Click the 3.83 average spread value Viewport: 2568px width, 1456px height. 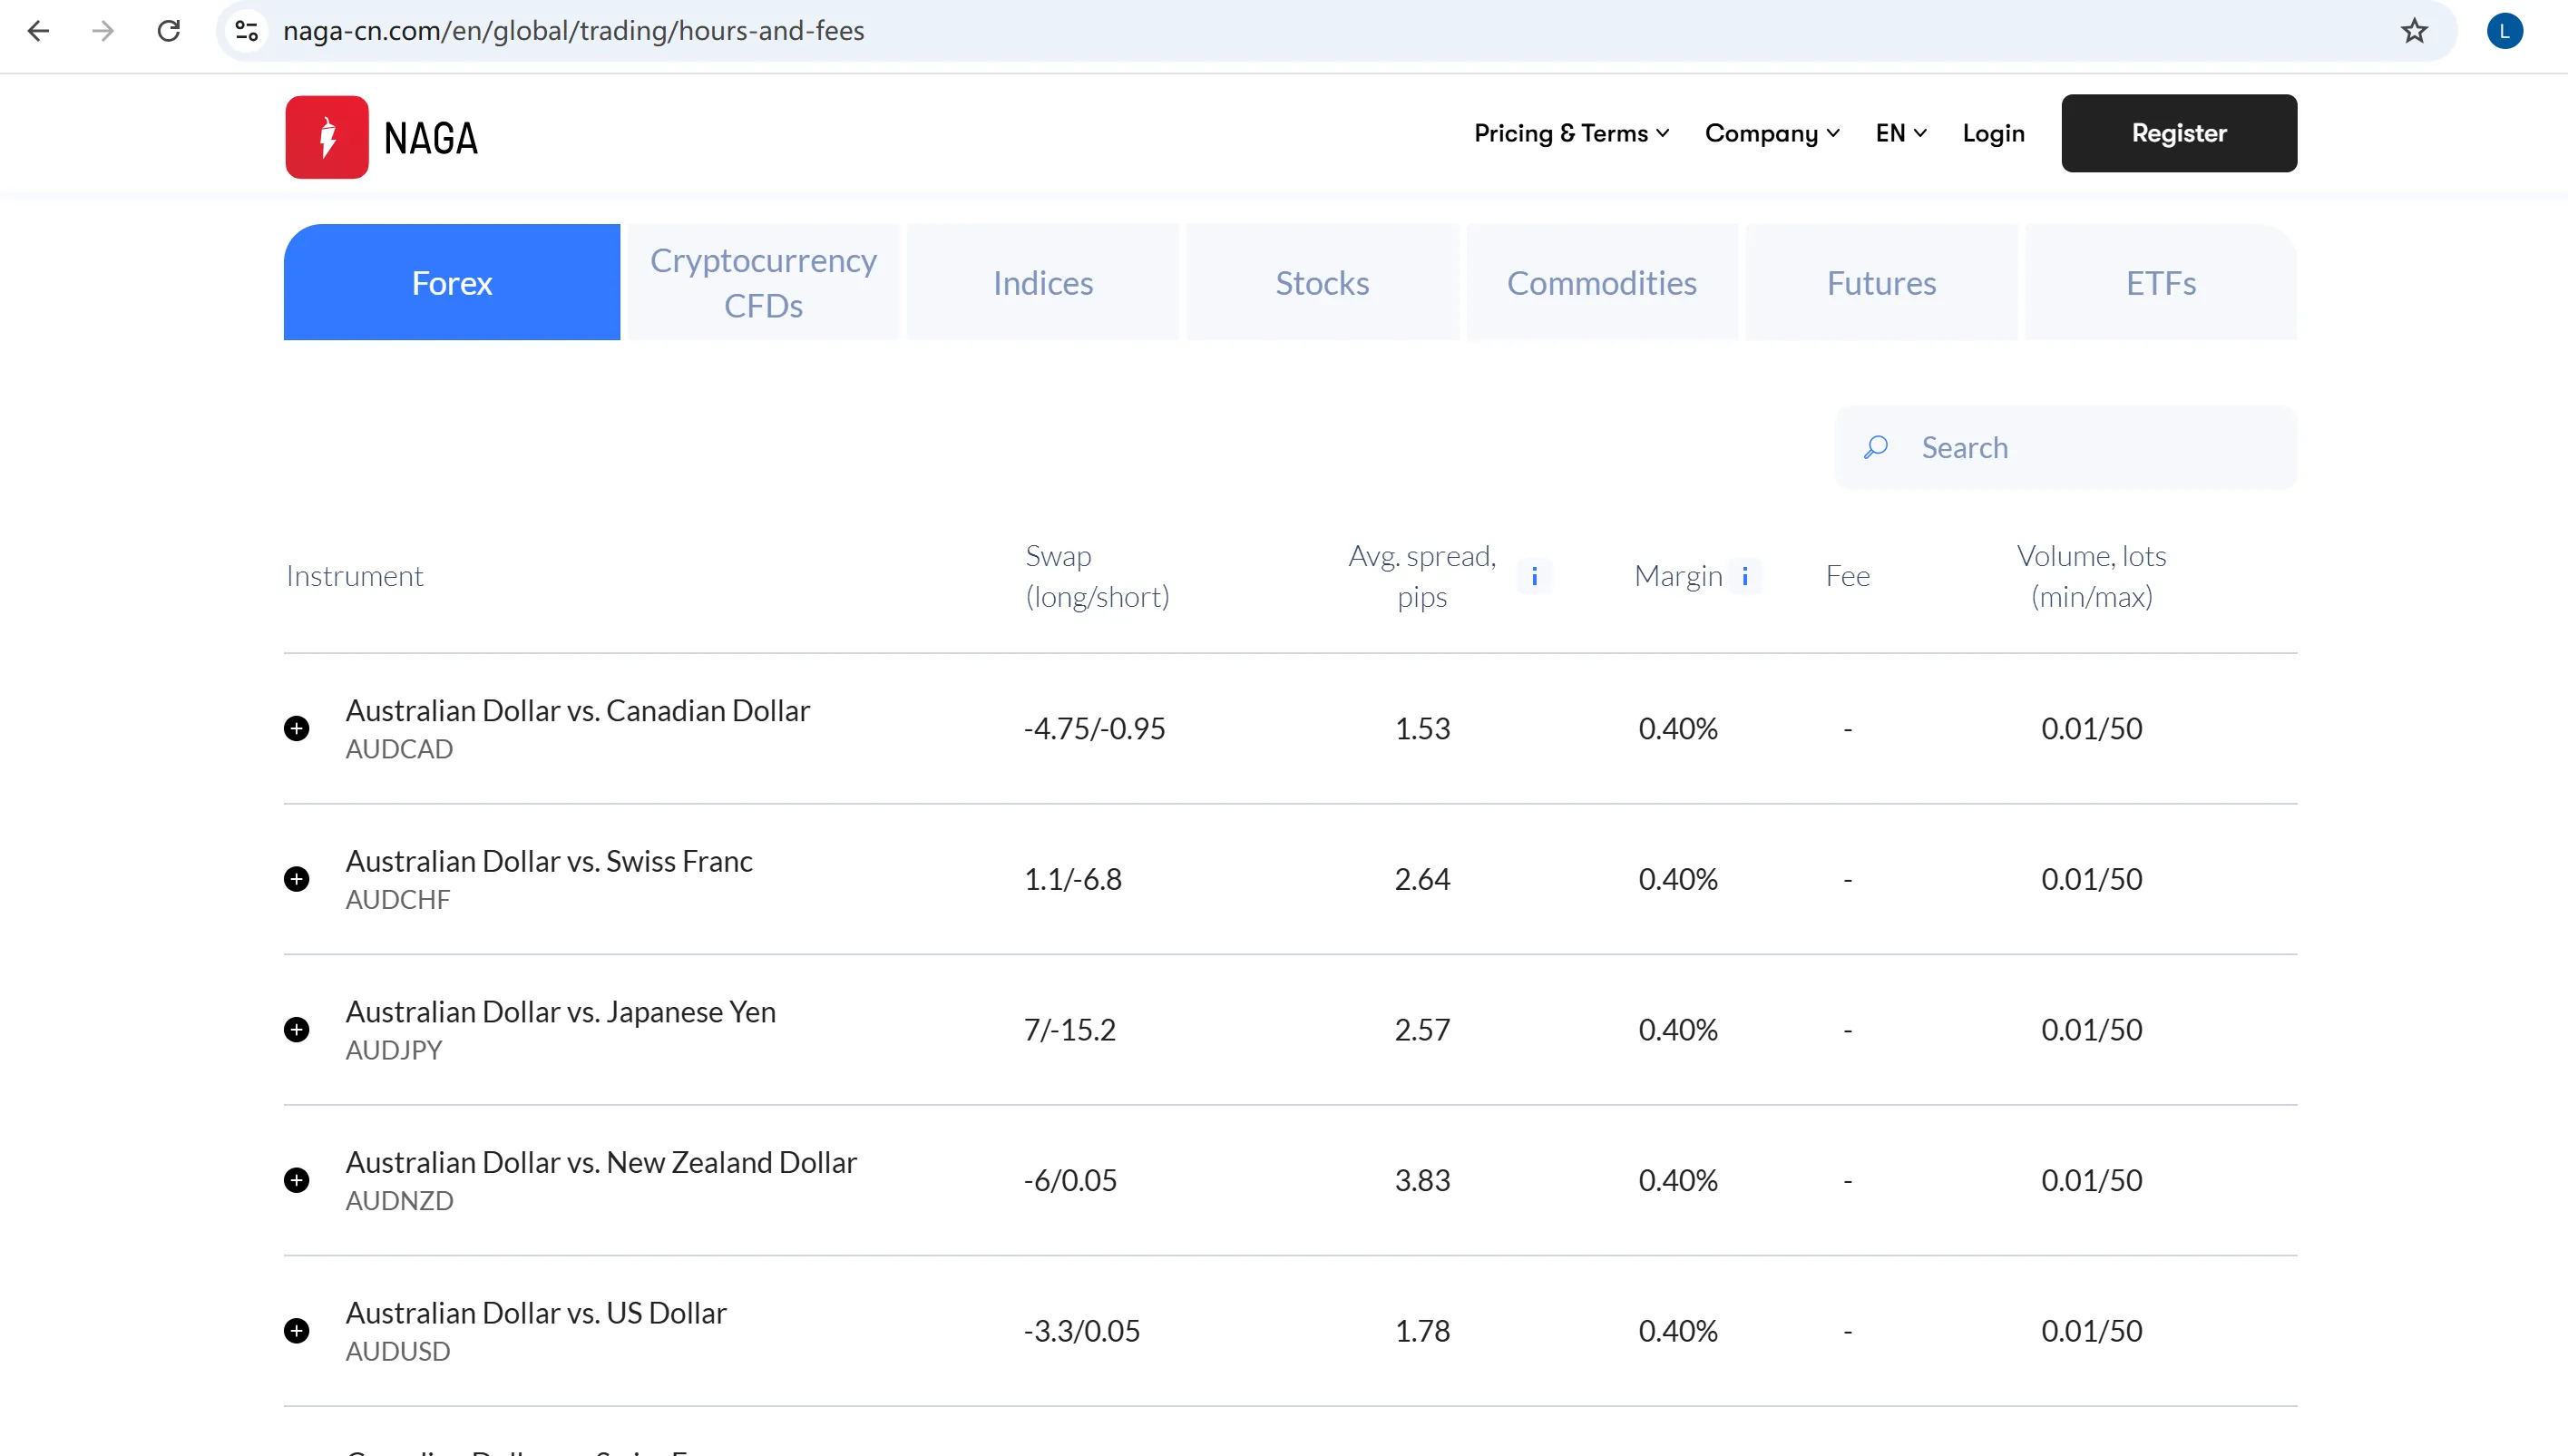pyautogui.click(x=1422, y=1181)
